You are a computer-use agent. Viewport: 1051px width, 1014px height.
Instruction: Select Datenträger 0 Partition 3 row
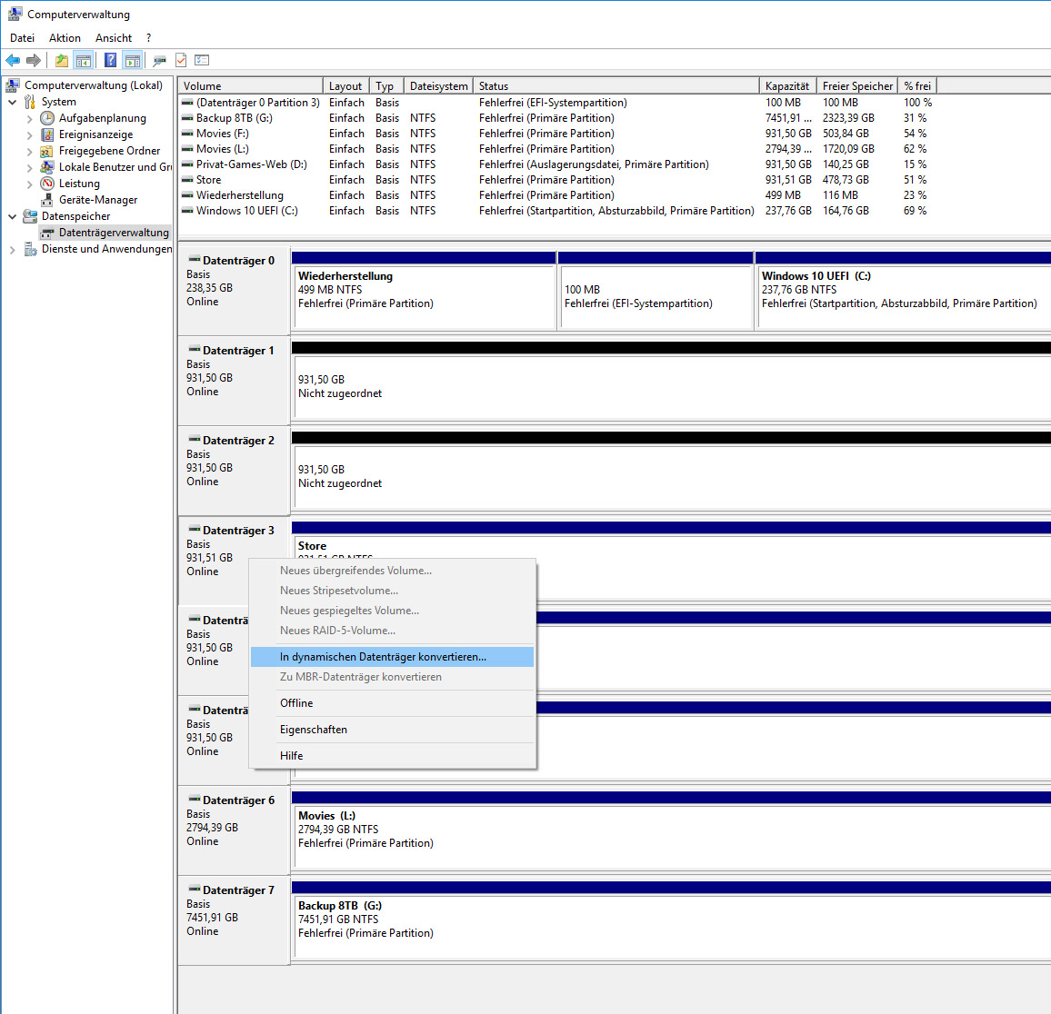pyautogui.click(x=556, y=103)
